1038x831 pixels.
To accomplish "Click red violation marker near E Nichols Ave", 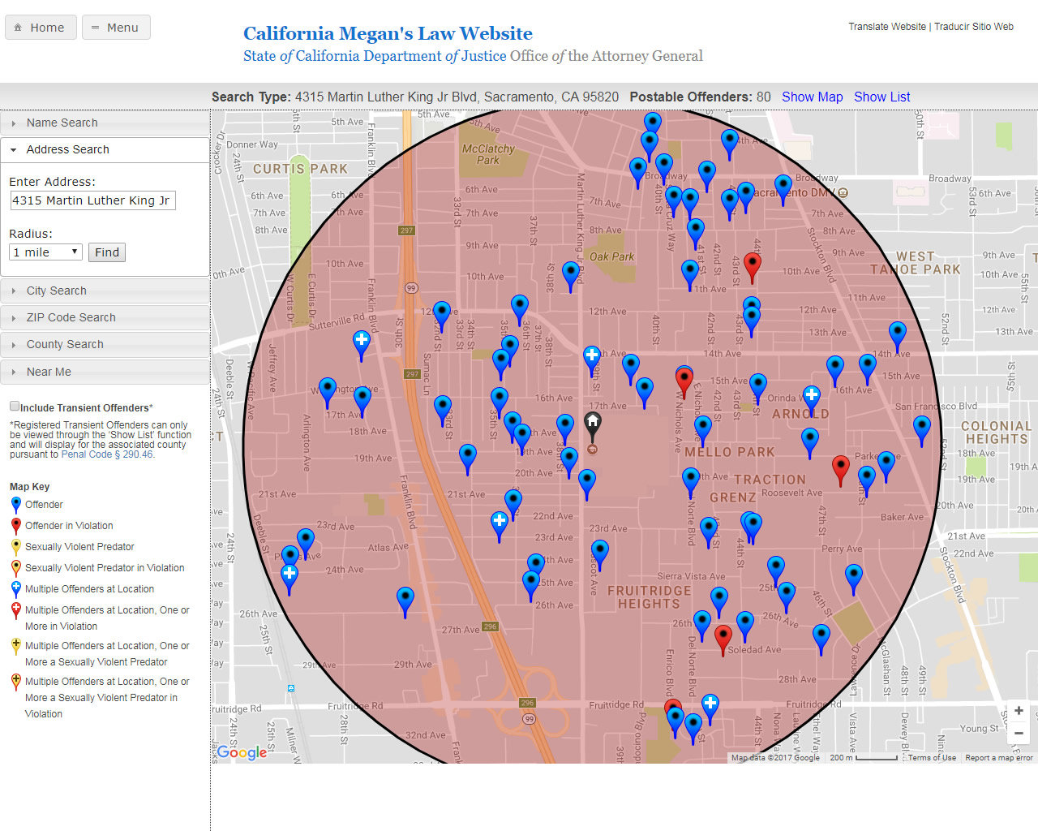I will click(684, 382).
